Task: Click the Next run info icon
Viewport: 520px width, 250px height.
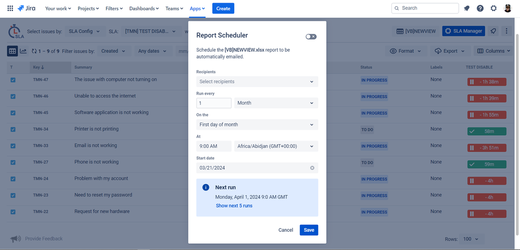Action: 206,188
